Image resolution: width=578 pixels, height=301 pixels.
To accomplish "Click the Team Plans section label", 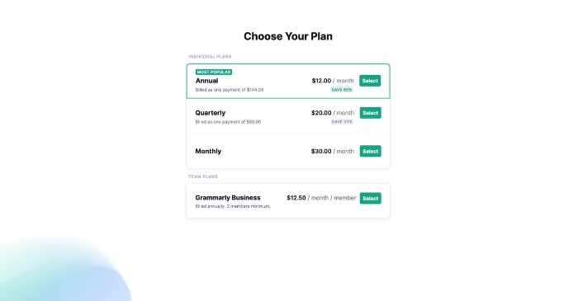I will coord(203,176).
